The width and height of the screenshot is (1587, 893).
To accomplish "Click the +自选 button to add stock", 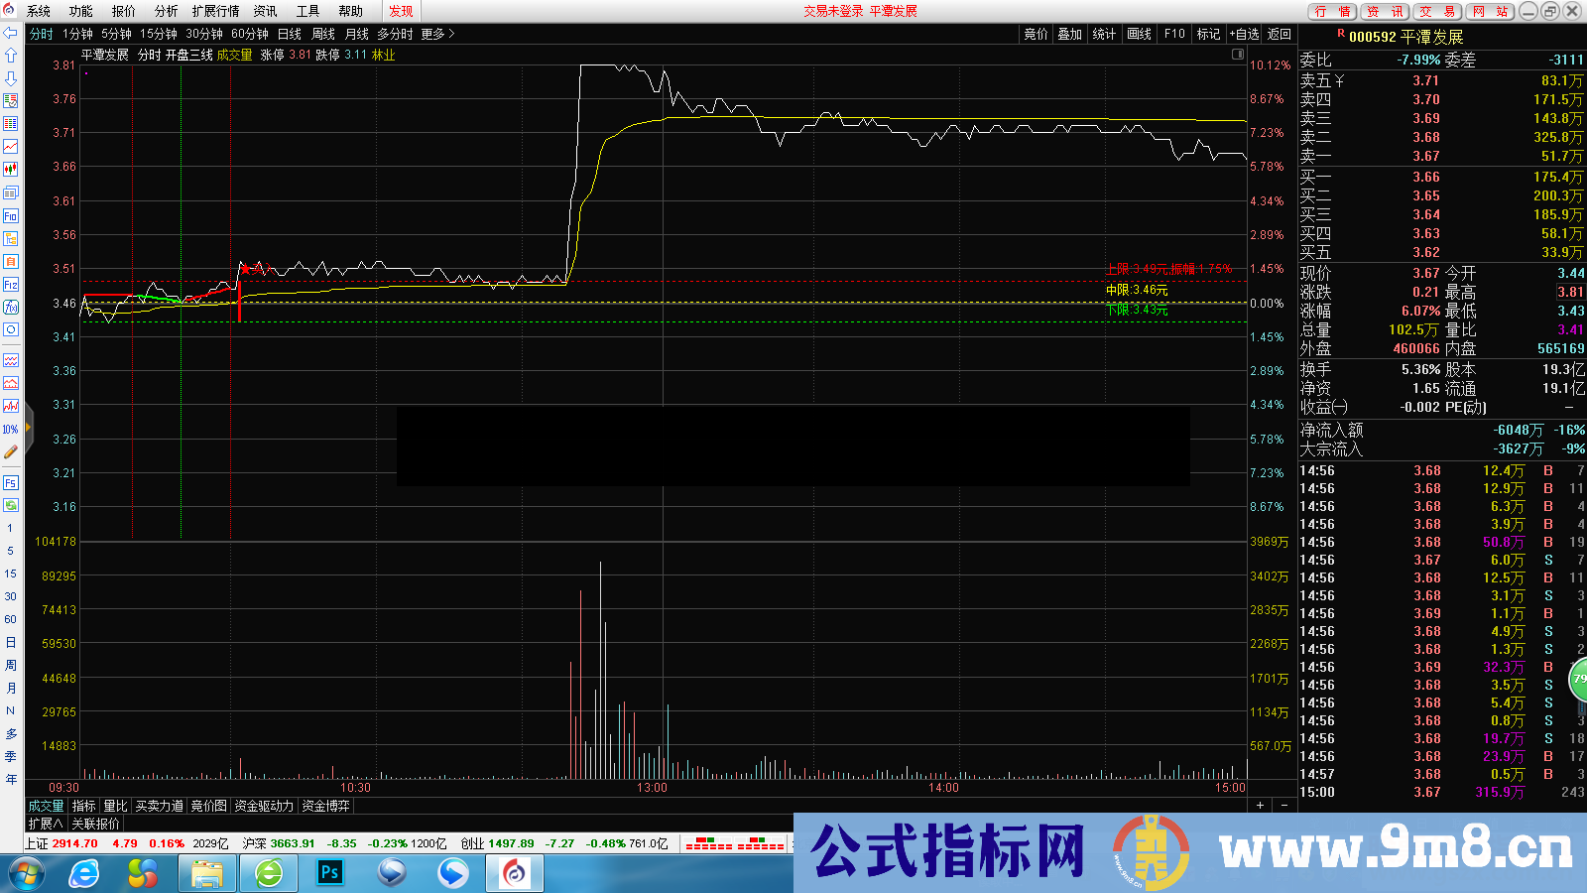I will [x=1243, y=33].
